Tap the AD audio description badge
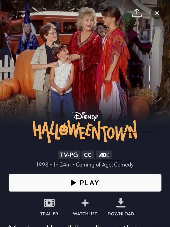The width and height of the screenshot is (170, 227). coord(104,155)
